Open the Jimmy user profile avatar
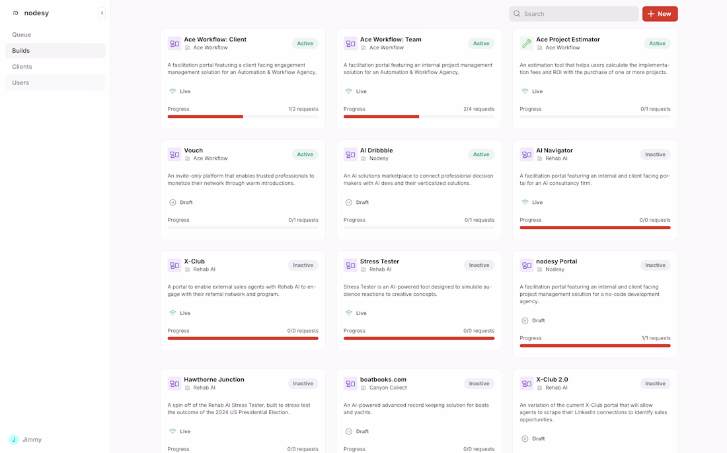 tap(14, 440)
